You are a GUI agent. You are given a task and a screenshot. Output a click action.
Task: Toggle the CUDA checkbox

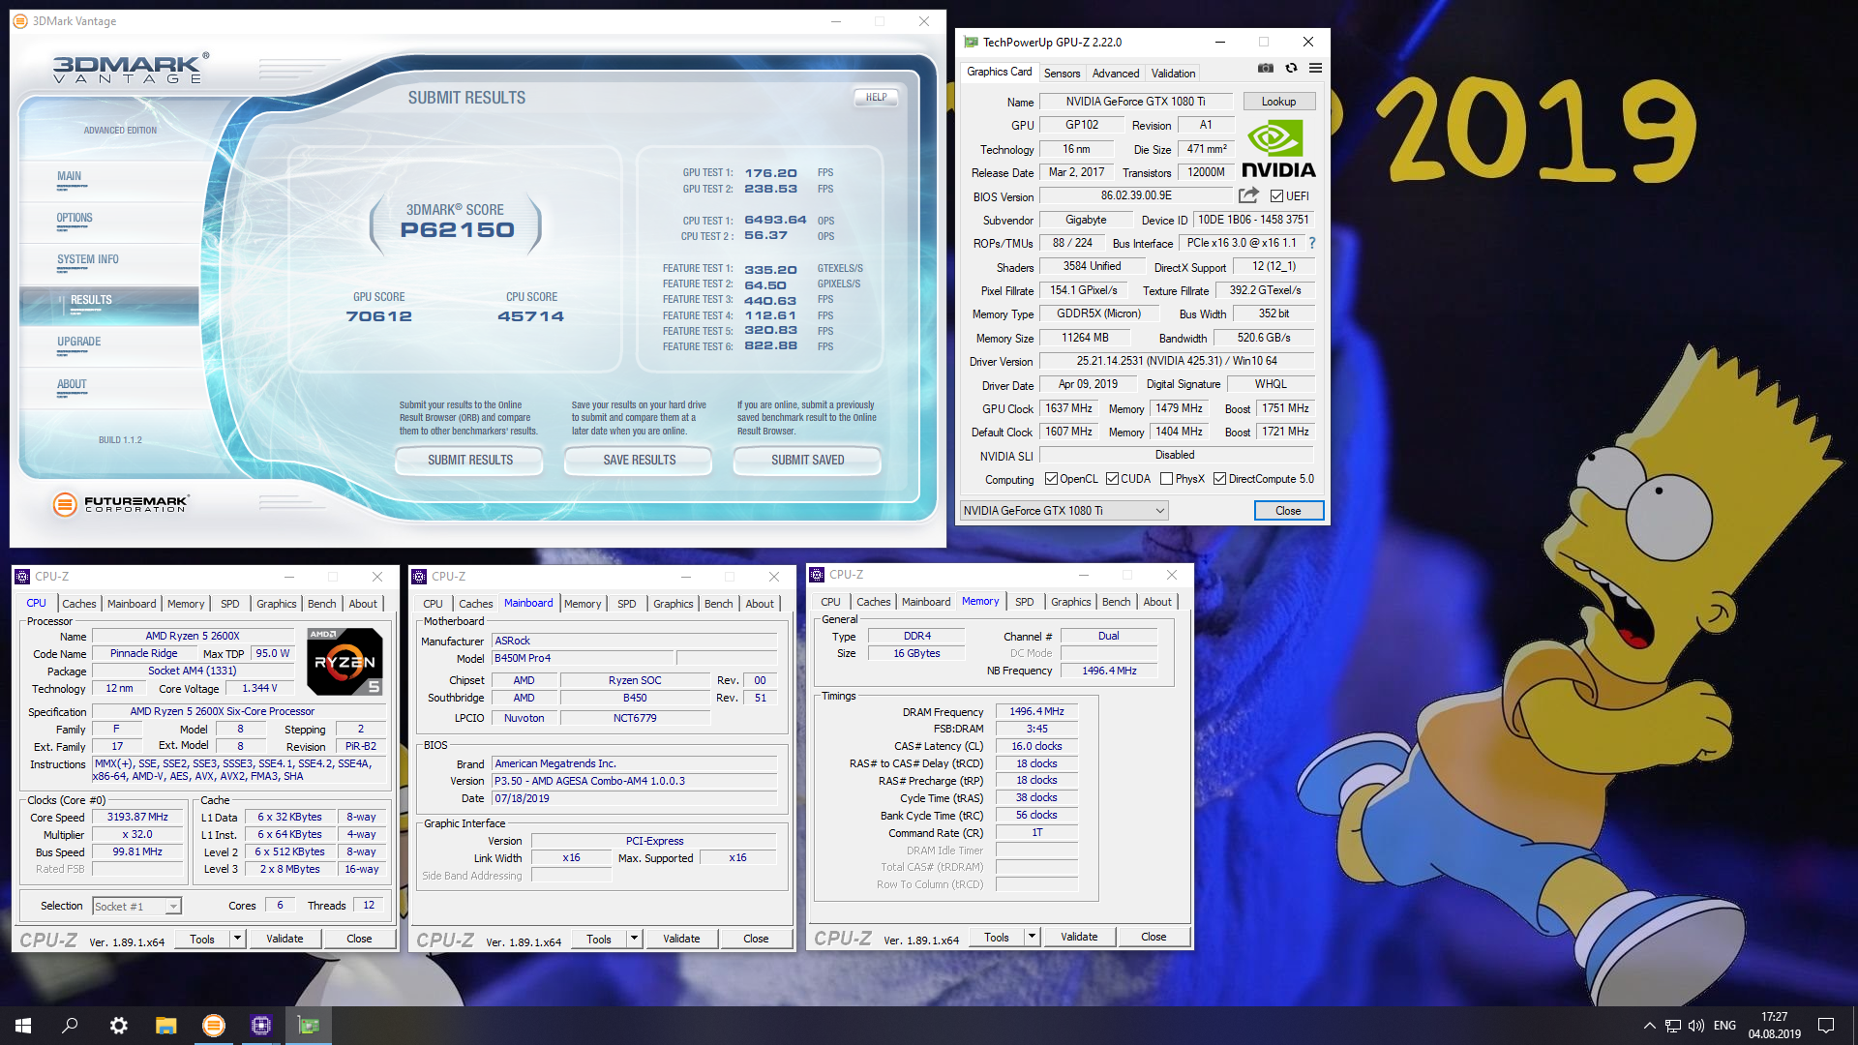coord(1112,479)
